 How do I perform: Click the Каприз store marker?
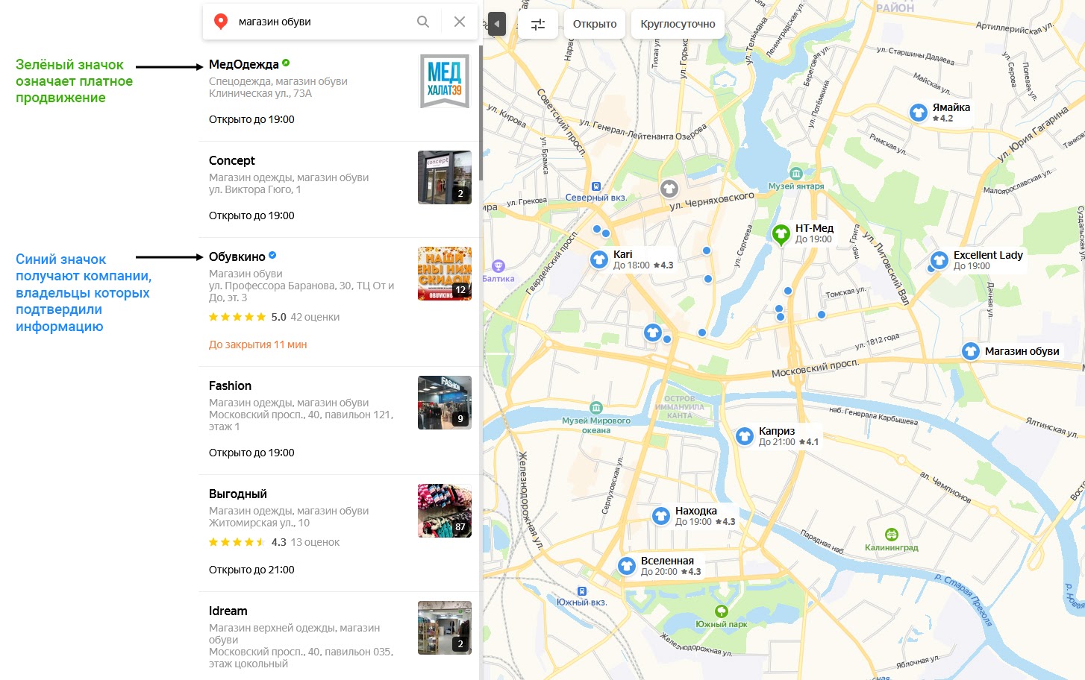[745, 436]
